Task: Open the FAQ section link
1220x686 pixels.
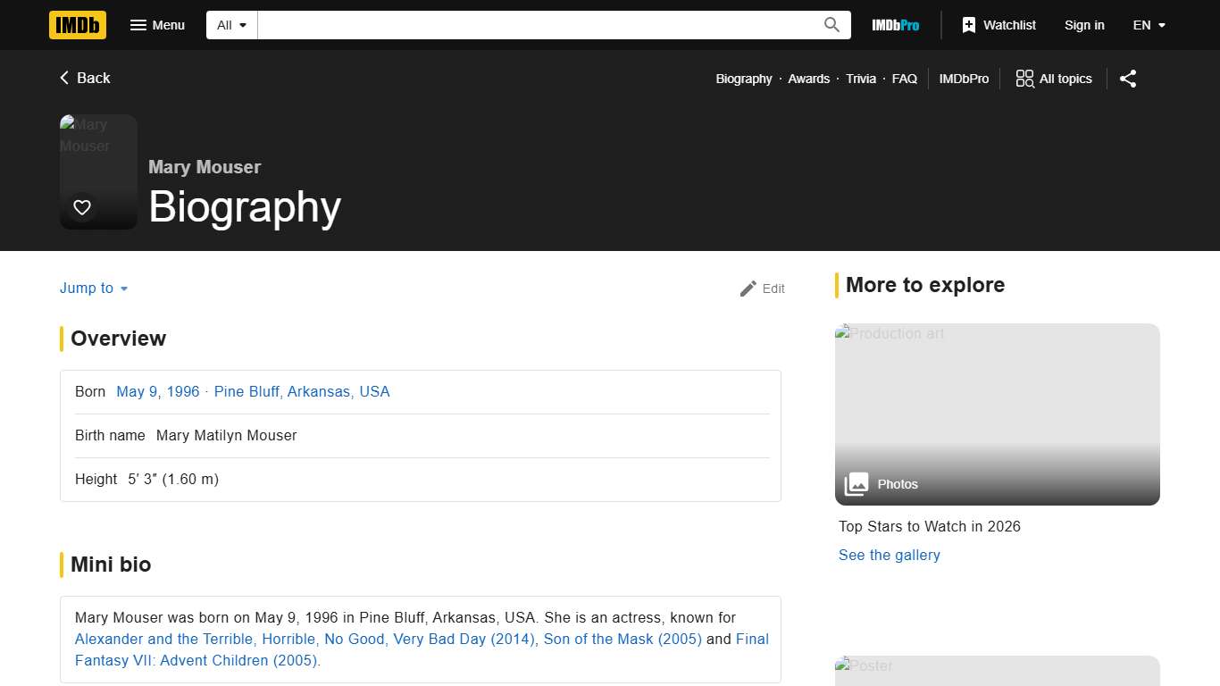Action: click(x=904, y=79)
